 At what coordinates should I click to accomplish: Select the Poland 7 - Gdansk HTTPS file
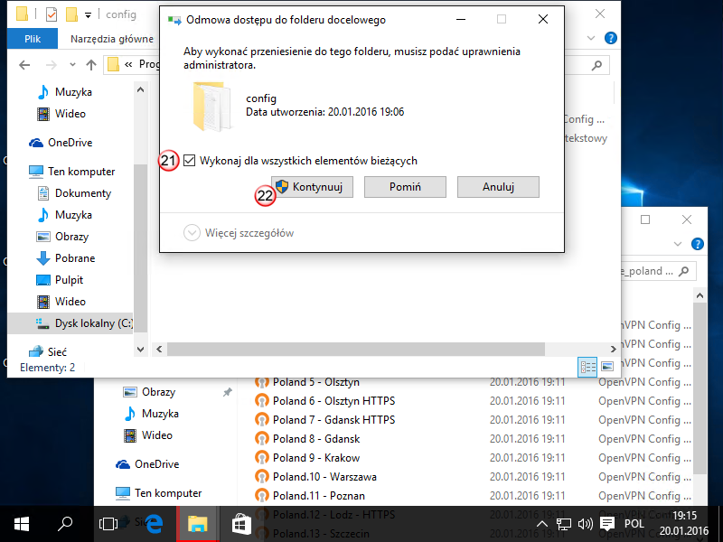pos(324,420)
